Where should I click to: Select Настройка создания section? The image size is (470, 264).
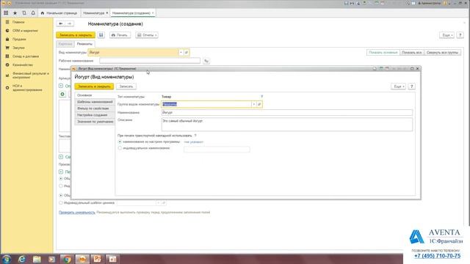[x=95, y=115]
